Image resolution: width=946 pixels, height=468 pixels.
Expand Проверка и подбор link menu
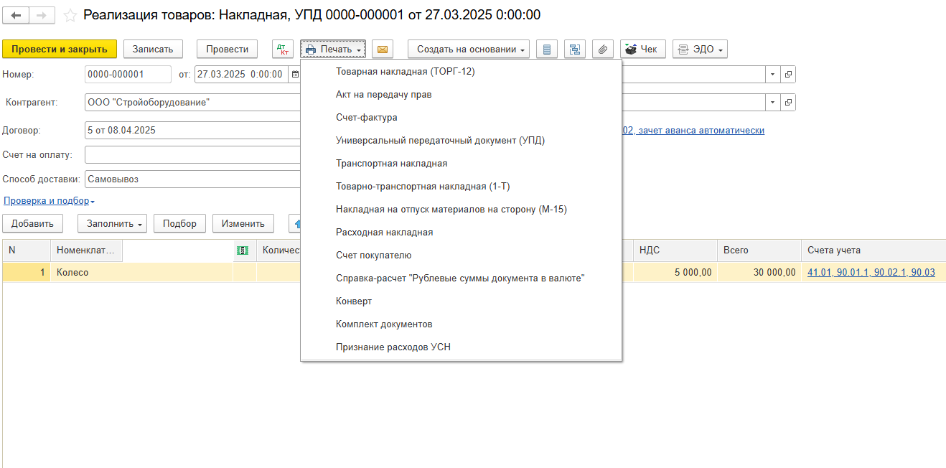coord(49,201)
